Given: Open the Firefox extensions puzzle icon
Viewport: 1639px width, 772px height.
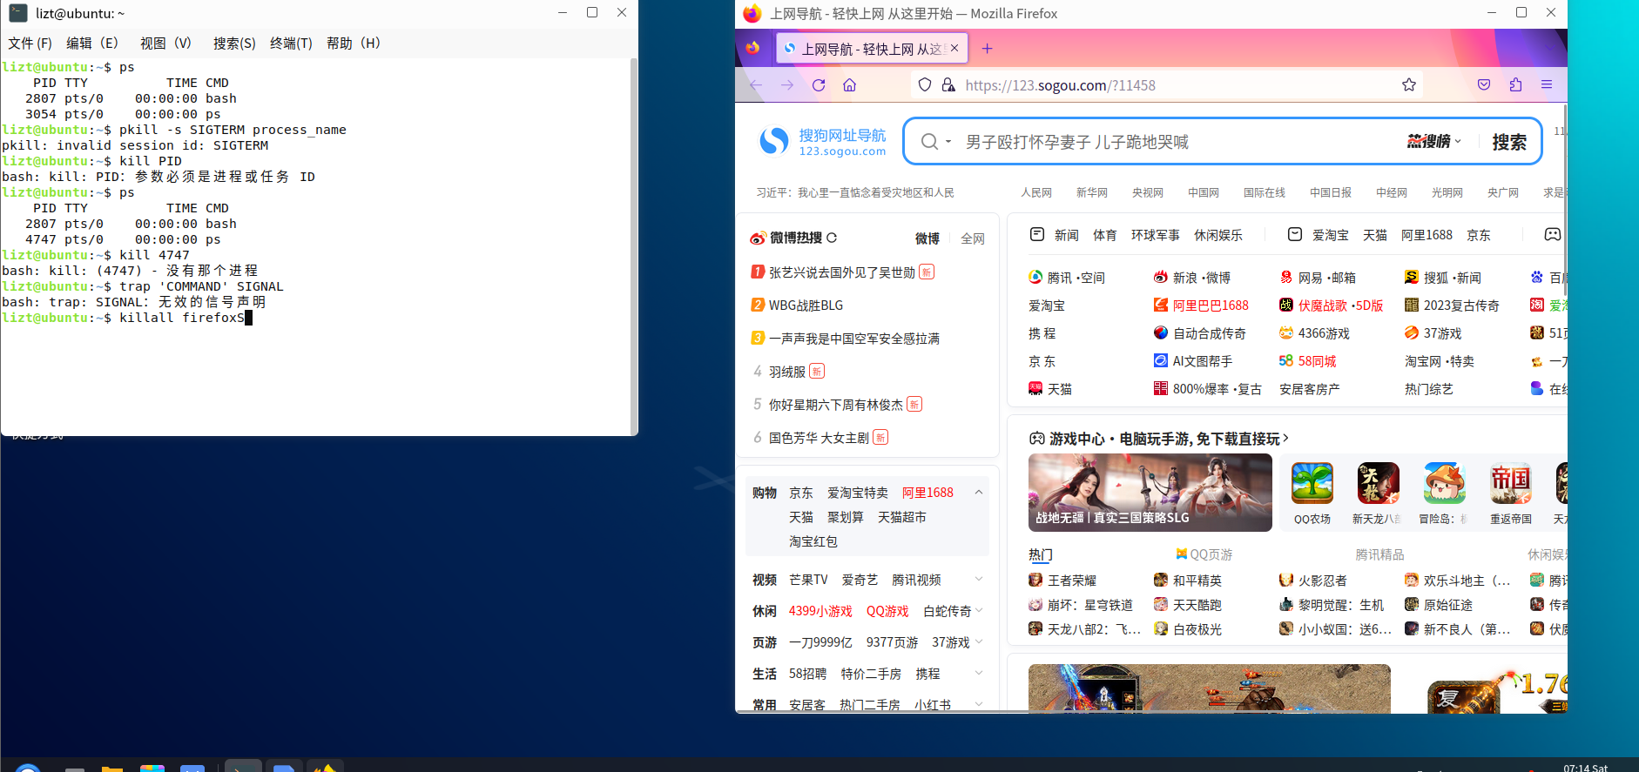Looking at the screenshot, I should [x=1515, y=84].
